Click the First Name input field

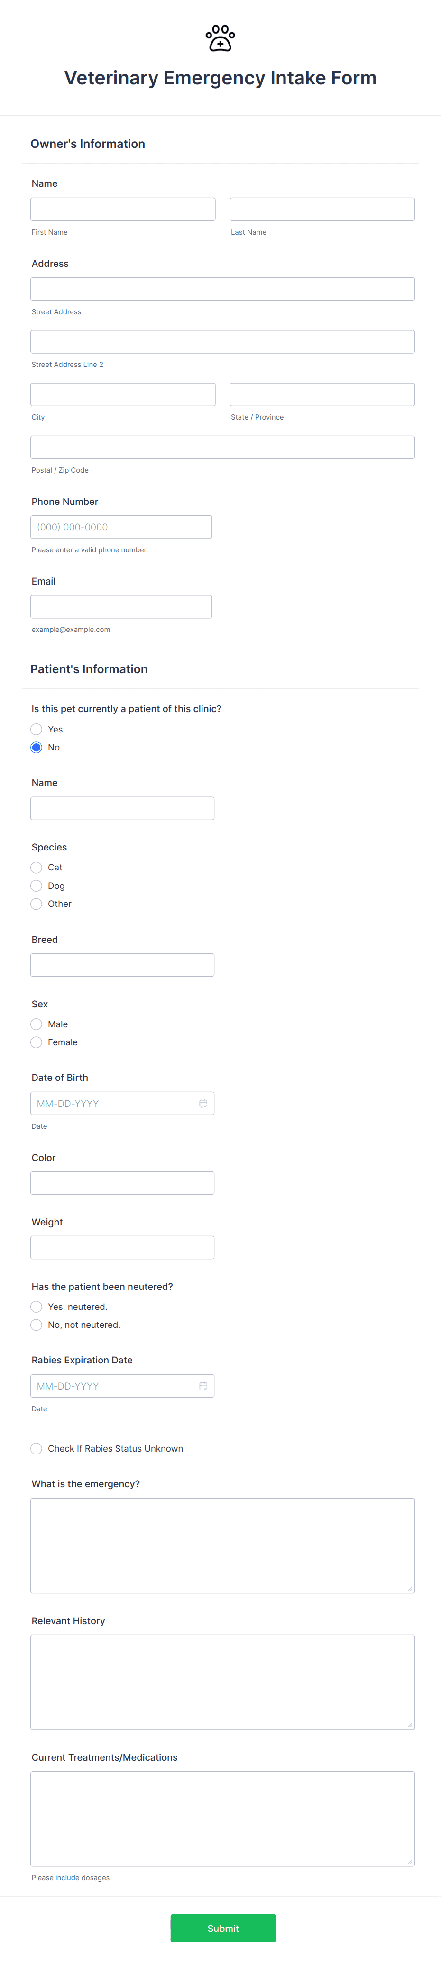click(122, 208)
